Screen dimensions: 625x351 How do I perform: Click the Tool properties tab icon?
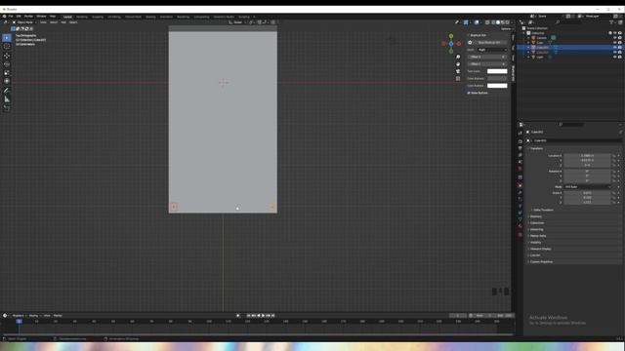point(521,134)
